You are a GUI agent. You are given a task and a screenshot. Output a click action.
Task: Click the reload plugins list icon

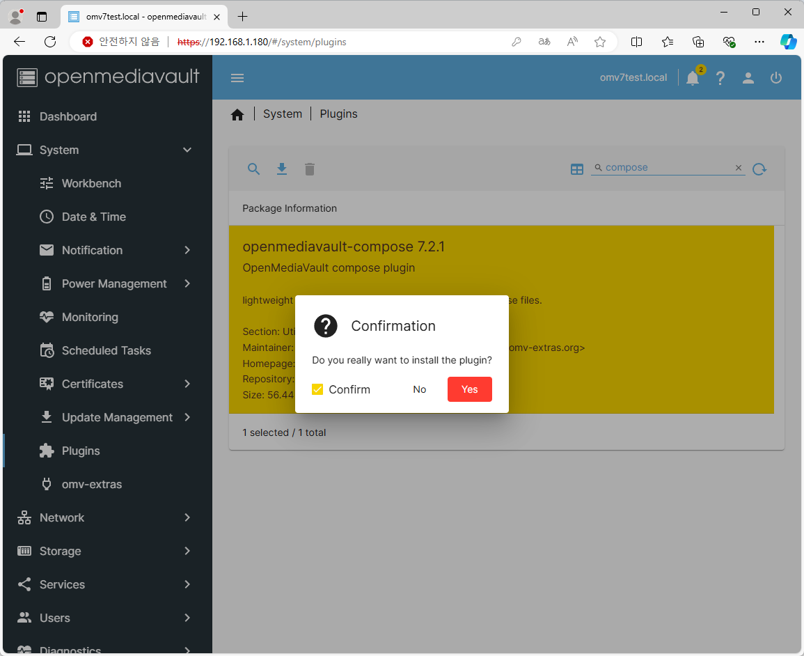click(759, 169)
